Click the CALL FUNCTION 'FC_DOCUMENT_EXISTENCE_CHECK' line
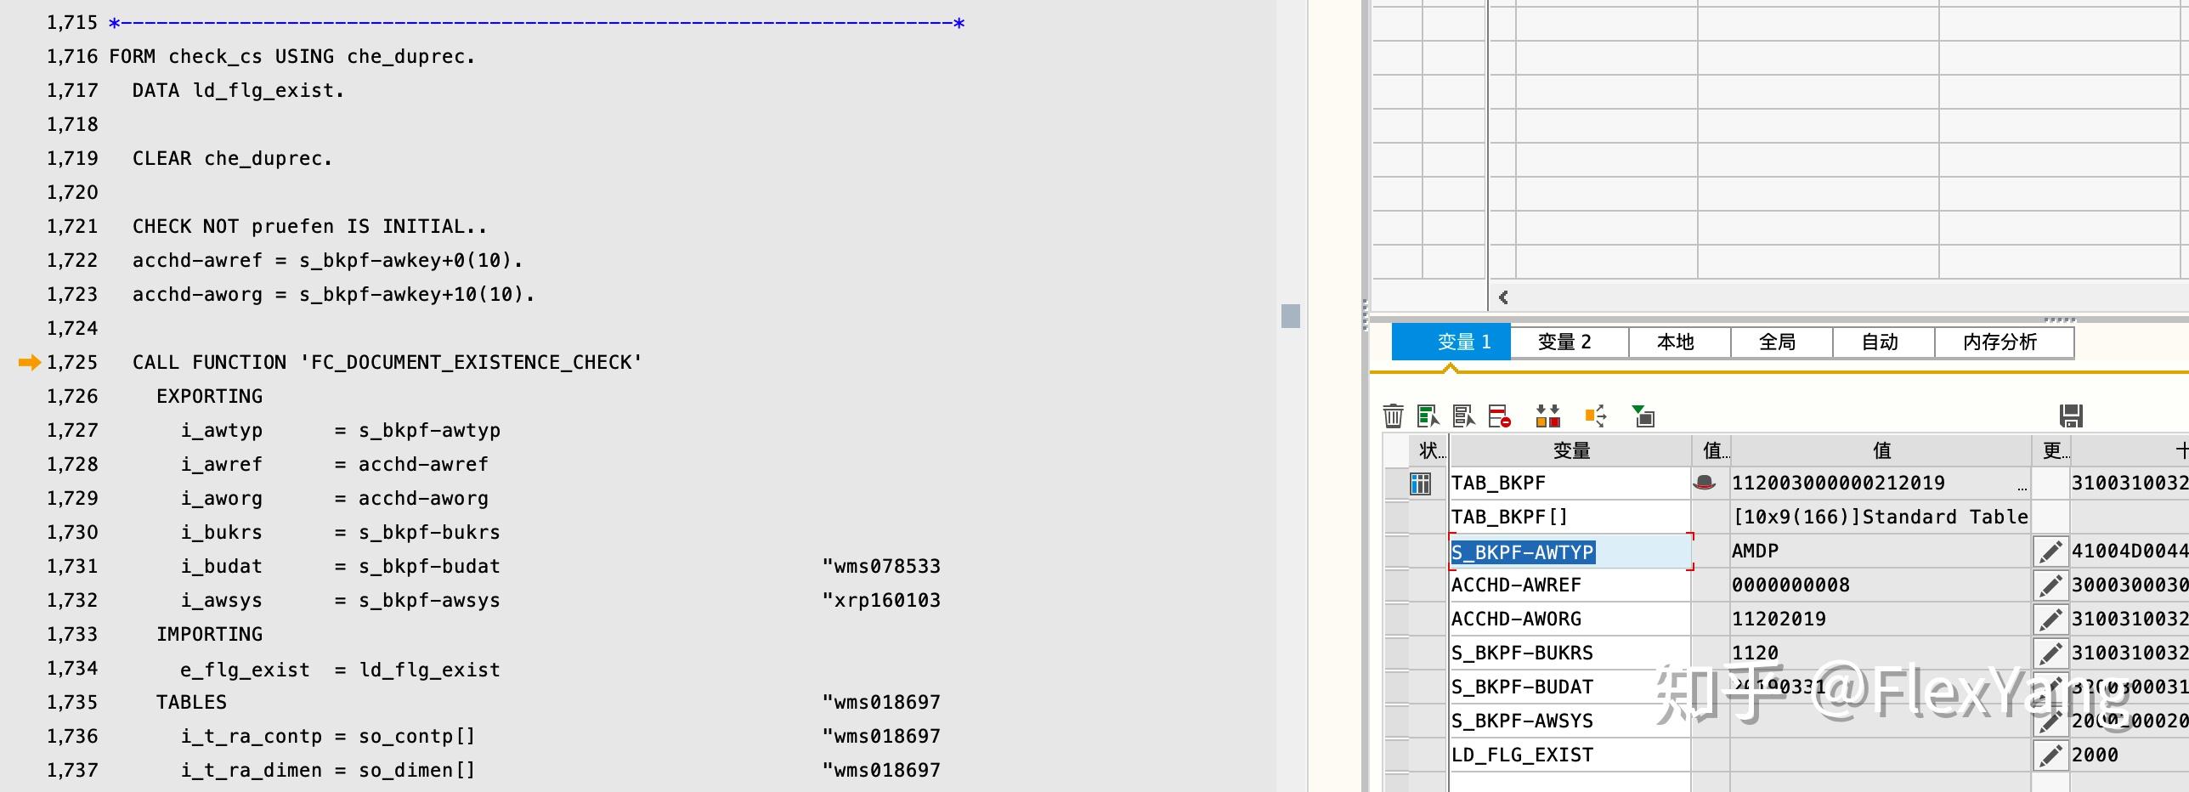The image size is (2189, 792). click(x=387, y=363)
